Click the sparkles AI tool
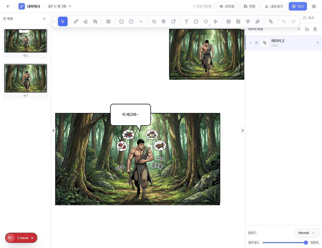This screenshot has width=322, height=248. point(258,21)
